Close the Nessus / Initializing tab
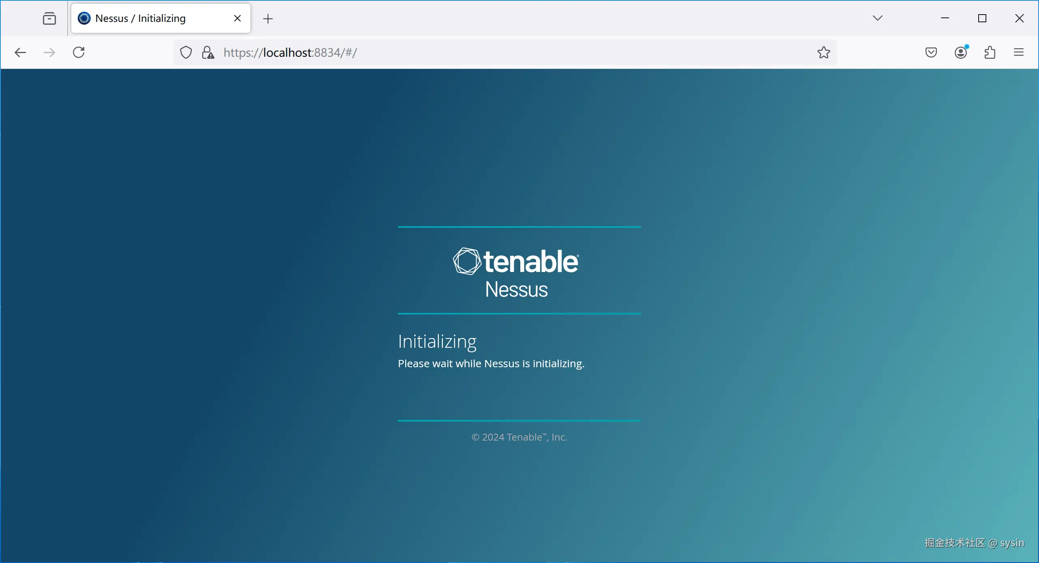This screenshot has width=1039, height=563. (237, 18)
